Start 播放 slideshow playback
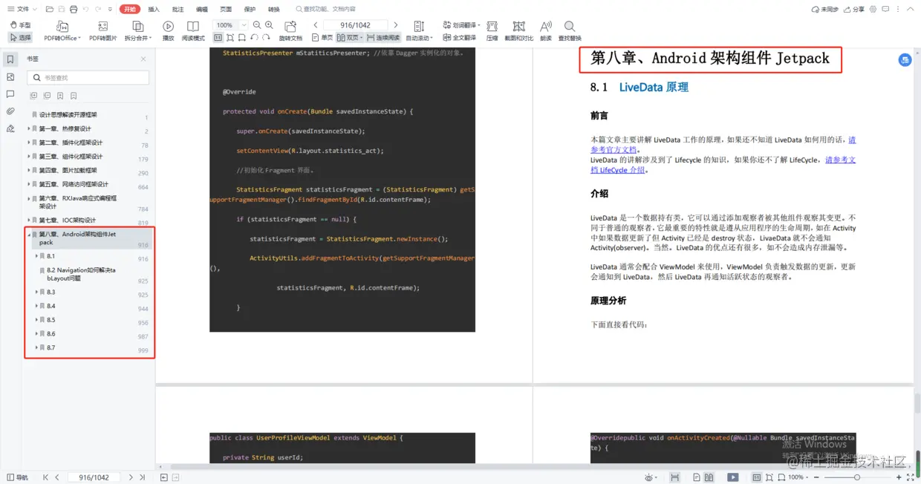The height and width of the screenshot is (484, 921). click(168, 31)
